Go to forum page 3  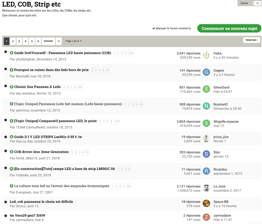point(19,41)
